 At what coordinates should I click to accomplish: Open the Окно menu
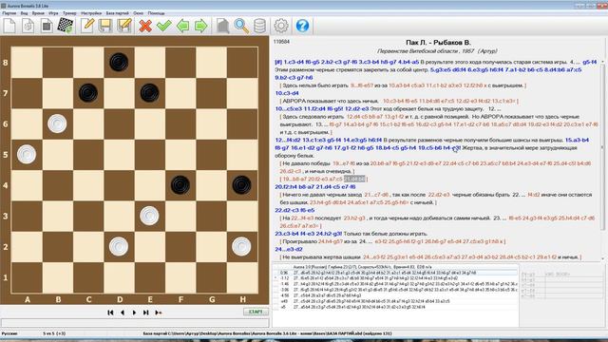click(x=139, y=13)
